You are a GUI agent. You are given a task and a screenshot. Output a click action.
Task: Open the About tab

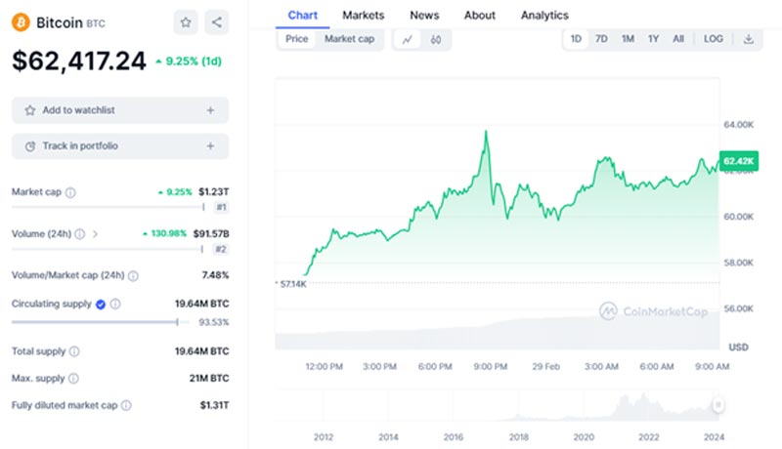tap(480, 16)
